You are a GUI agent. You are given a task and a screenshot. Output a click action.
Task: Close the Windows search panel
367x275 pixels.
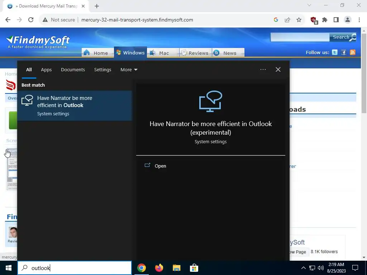tap(278, 69)
